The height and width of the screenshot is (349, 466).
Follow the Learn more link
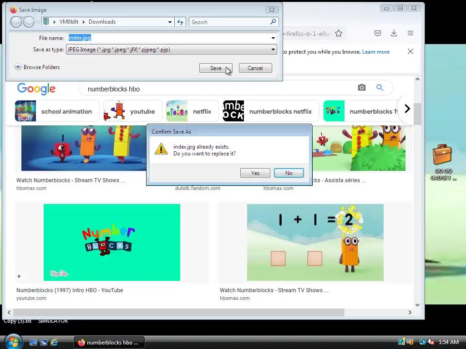coord(375,52)
